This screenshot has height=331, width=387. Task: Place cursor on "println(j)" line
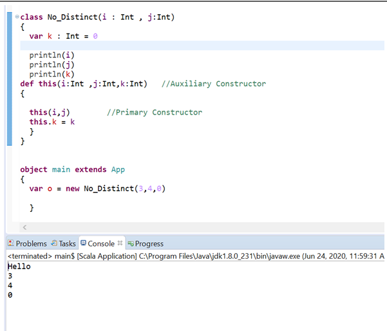(52, 64)
